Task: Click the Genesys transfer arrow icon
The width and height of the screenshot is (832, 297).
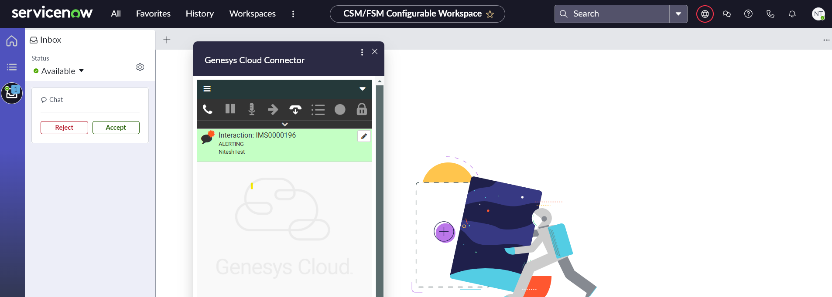Action: [x=273, y=109]
